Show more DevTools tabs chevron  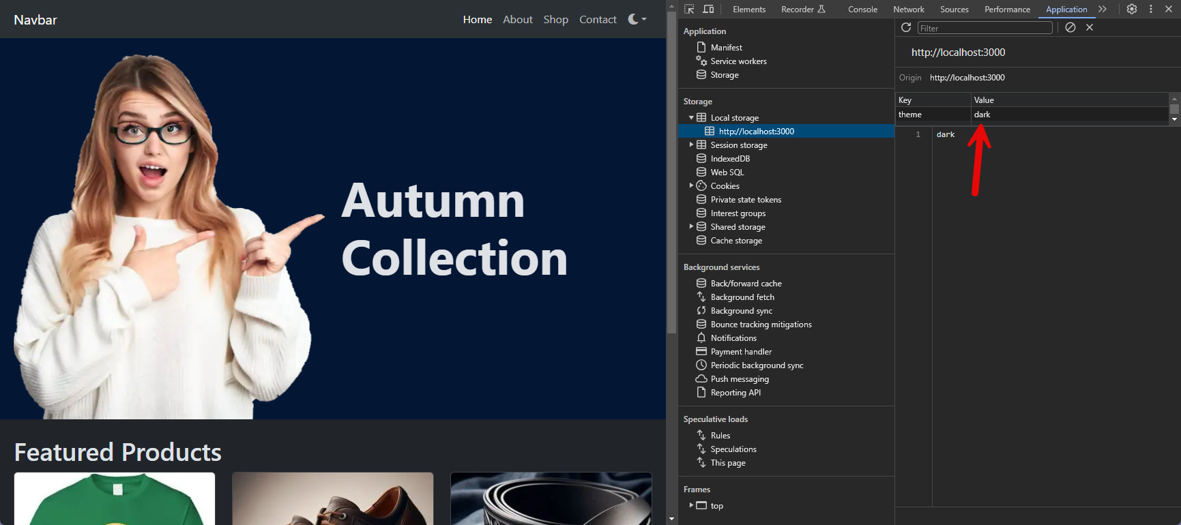tap(1103, 9)
